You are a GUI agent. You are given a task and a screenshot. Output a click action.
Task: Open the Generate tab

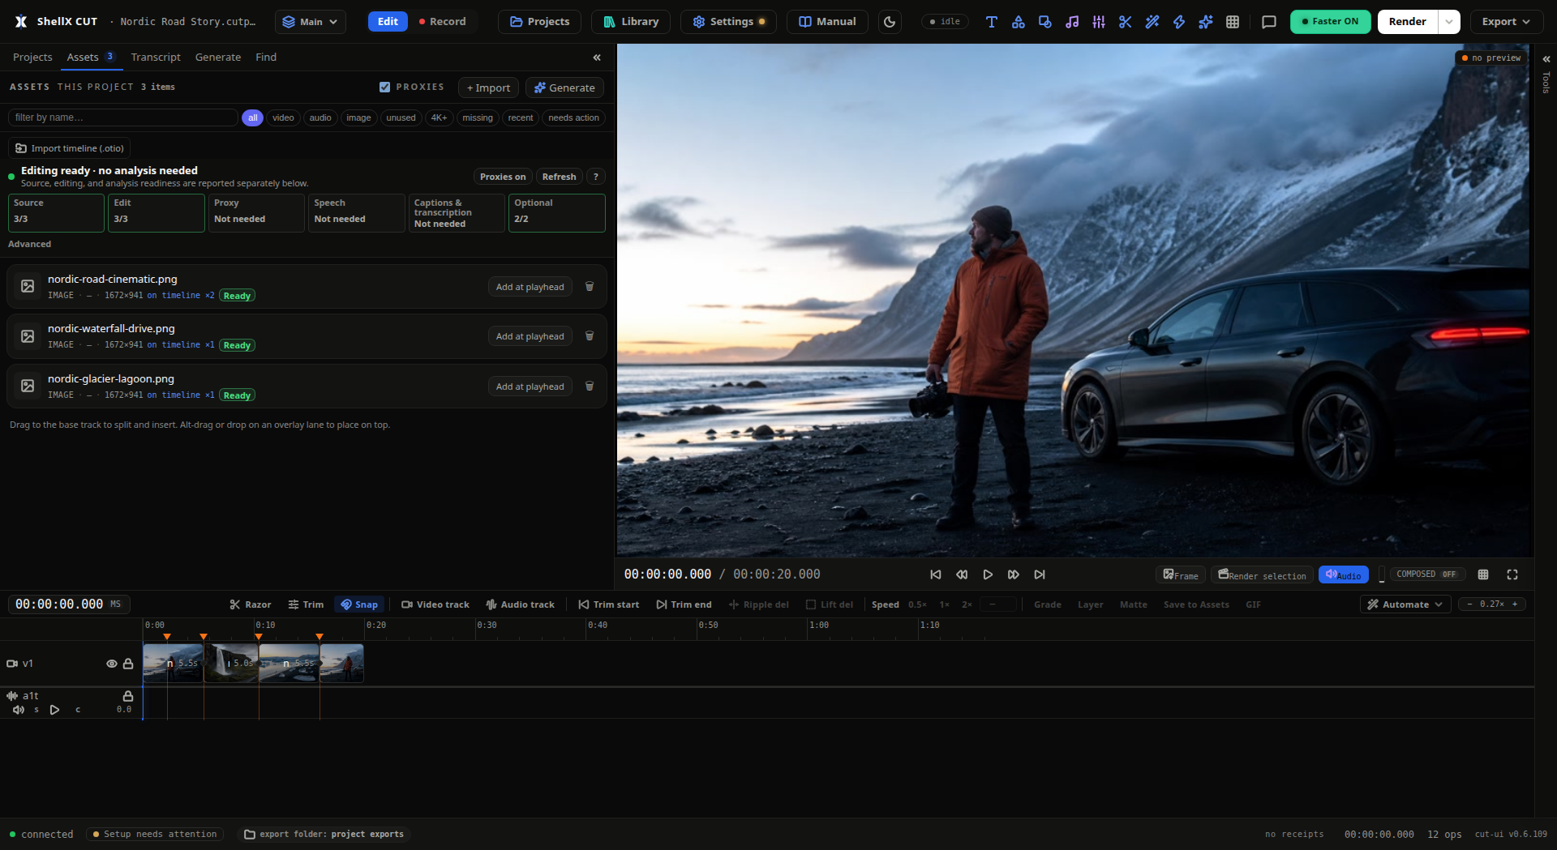point(218,58)
